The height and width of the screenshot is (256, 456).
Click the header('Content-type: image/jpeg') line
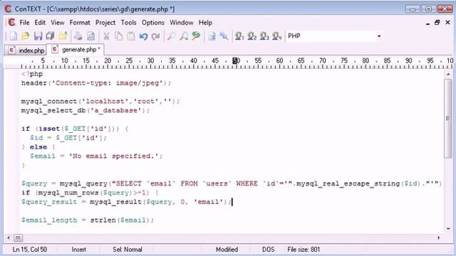tap(96, 83)
